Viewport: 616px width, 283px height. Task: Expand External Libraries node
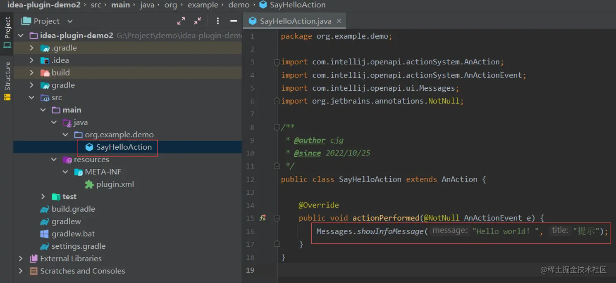tap(21, 258)
